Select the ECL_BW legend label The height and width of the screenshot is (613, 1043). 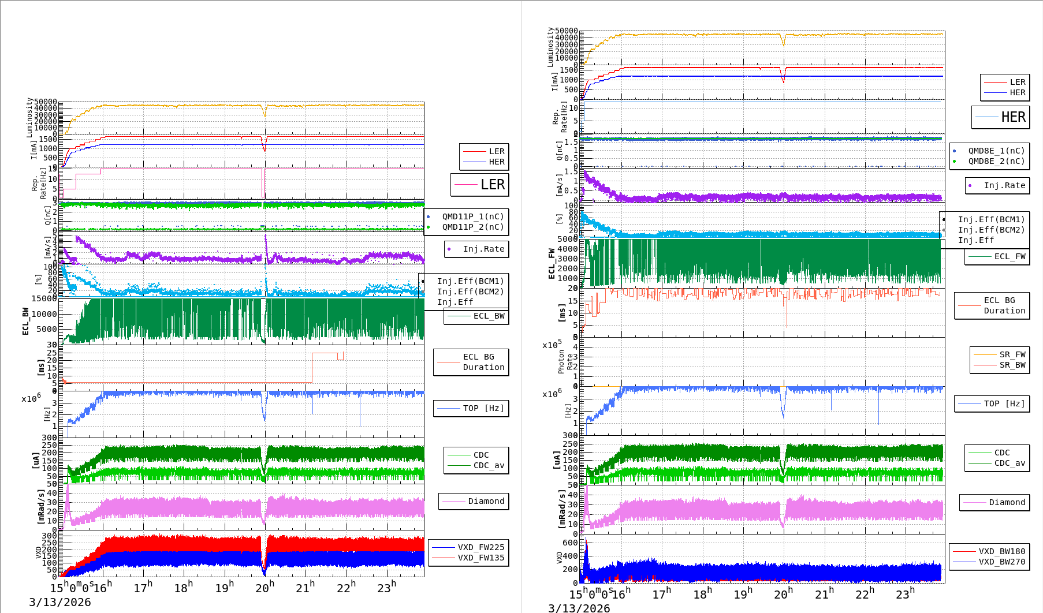(489, 316)
